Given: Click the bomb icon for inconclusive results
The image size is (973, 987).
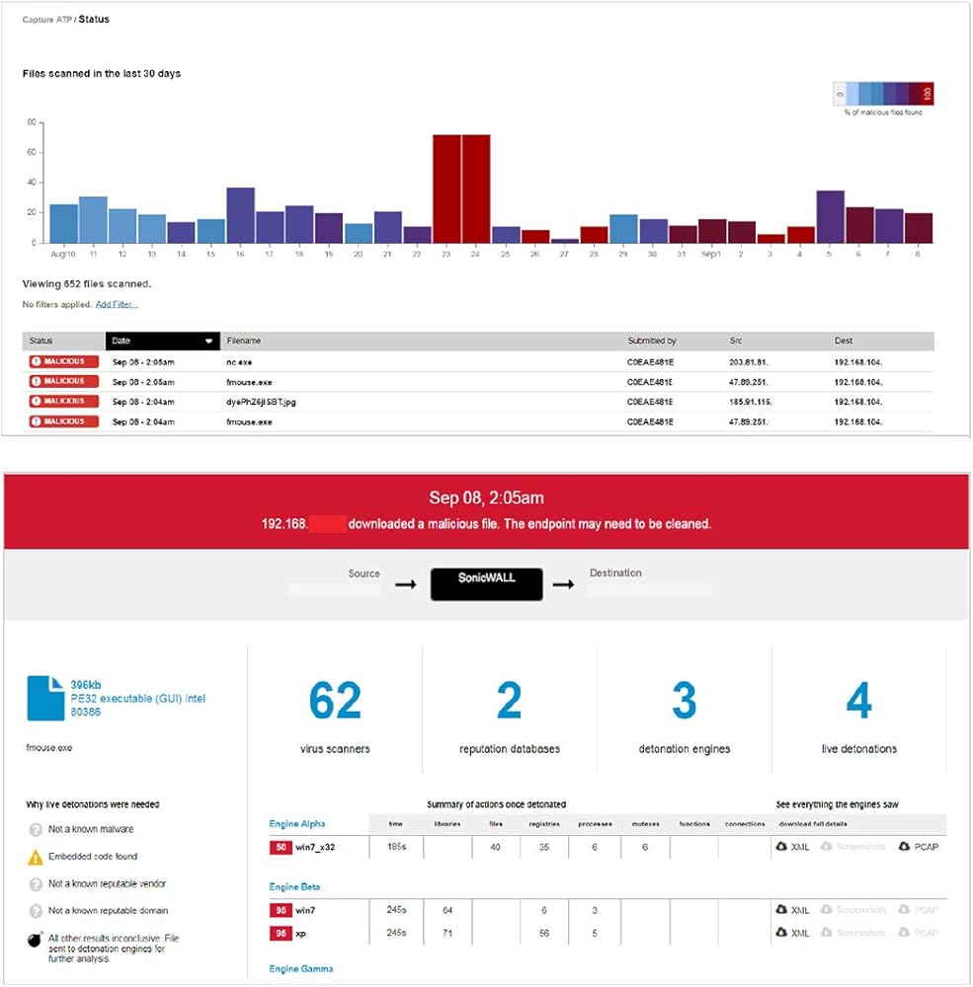Looking at the screenshot, I should tap(35, 940).
